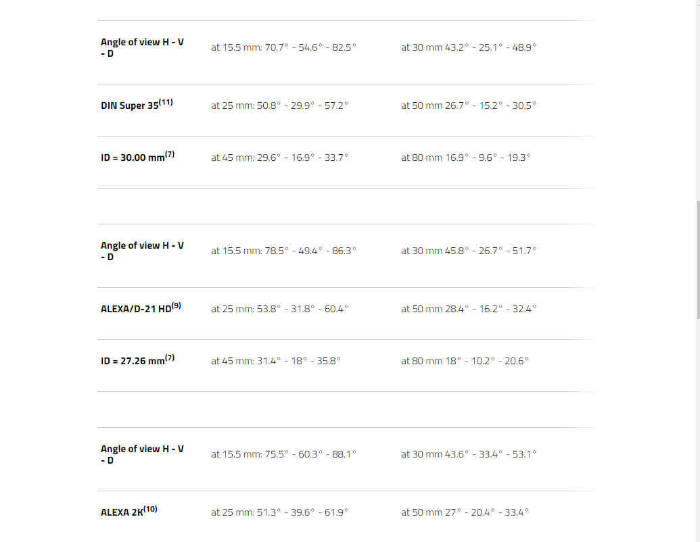
Task: Select the ALEXA/D-21 HD row label
Action: coord(135,310)
